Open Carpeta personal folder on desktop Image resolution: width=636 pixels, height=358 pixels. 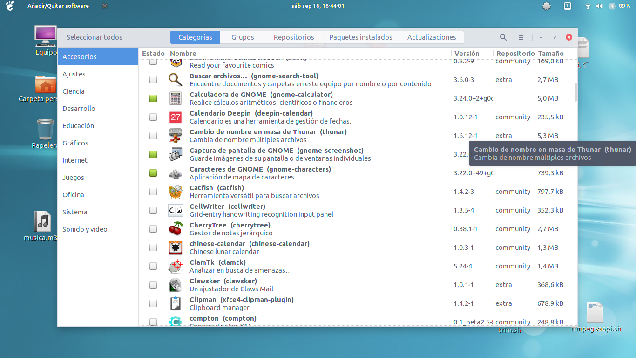coord(45,84)
